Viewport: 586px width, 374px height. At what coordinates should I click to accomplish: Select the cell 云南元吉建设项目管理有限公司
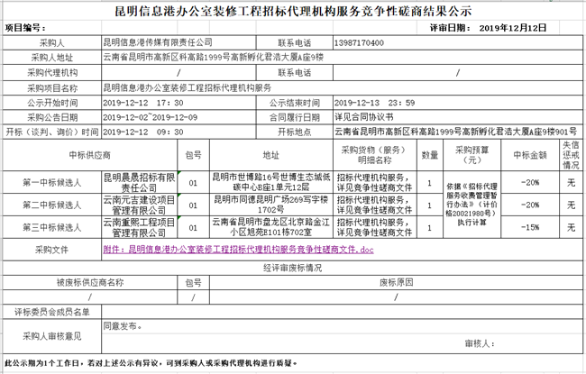[x=140, y=205]
